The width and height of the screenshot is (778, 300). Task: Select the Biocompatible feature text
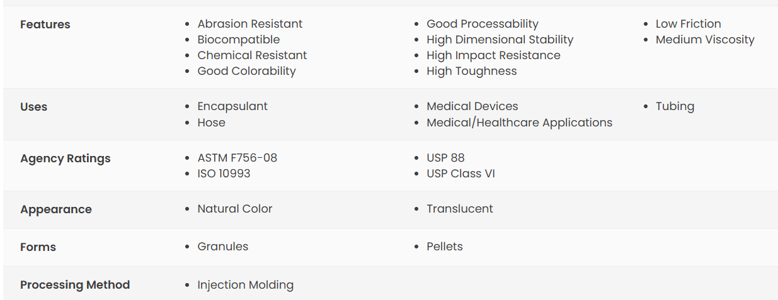(239, 40)
